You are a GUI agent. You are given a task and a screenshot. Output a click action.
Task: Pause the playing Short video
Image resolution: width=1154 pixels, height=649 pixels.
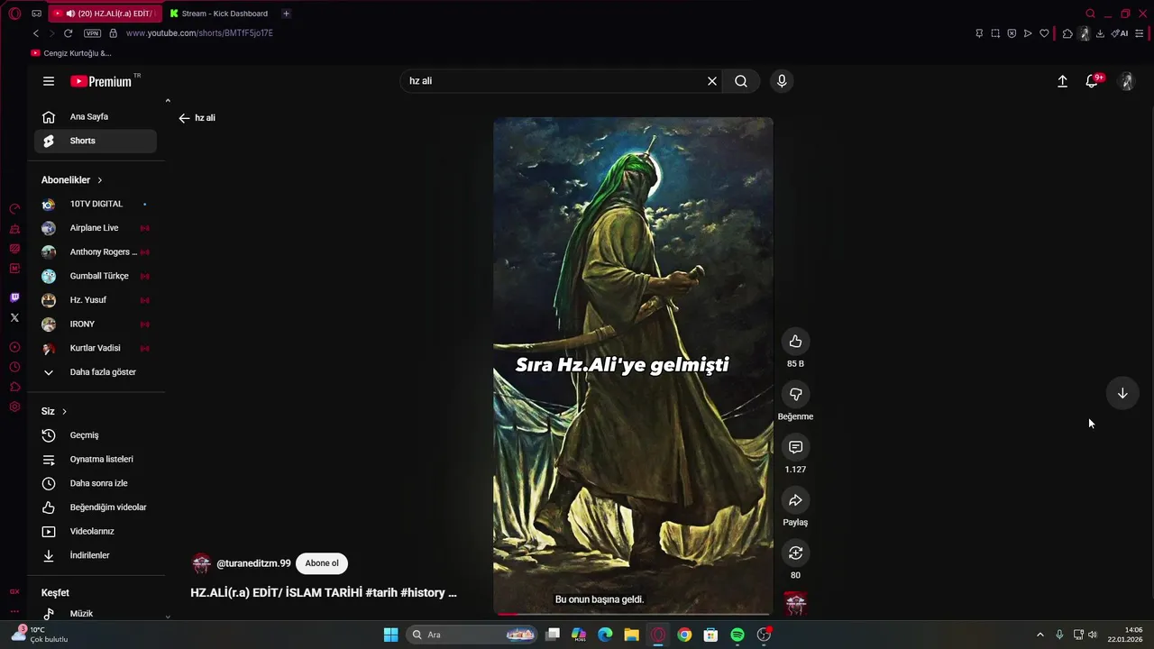tap(633, 365)
